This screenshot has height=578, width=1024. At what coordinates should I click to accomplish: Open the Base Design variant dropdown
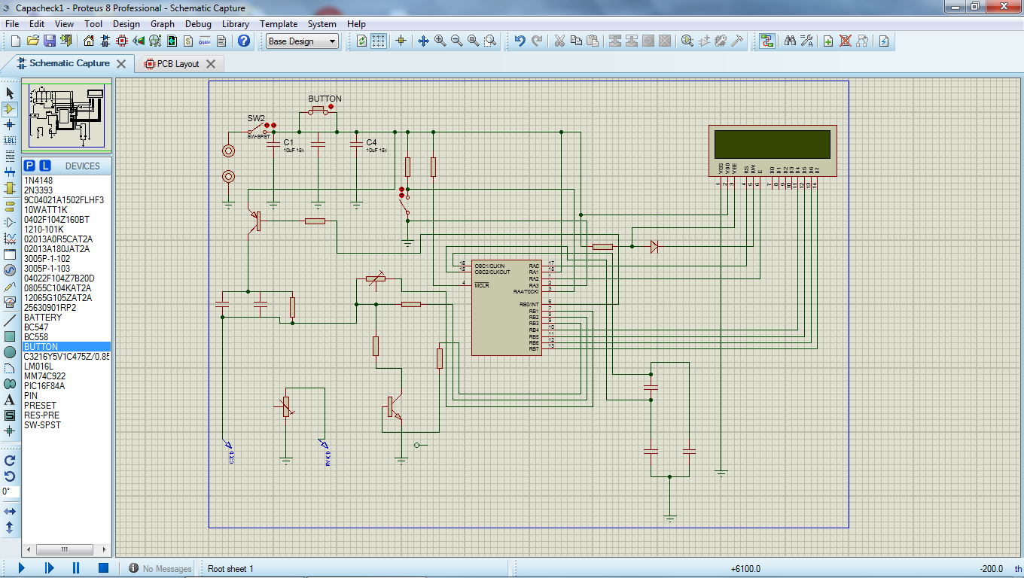(x=303, y=41)
